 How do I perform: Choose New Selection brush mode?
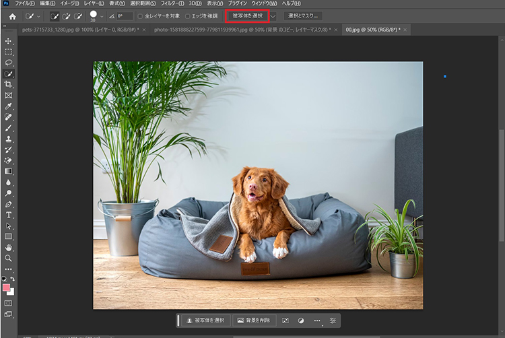55,16
